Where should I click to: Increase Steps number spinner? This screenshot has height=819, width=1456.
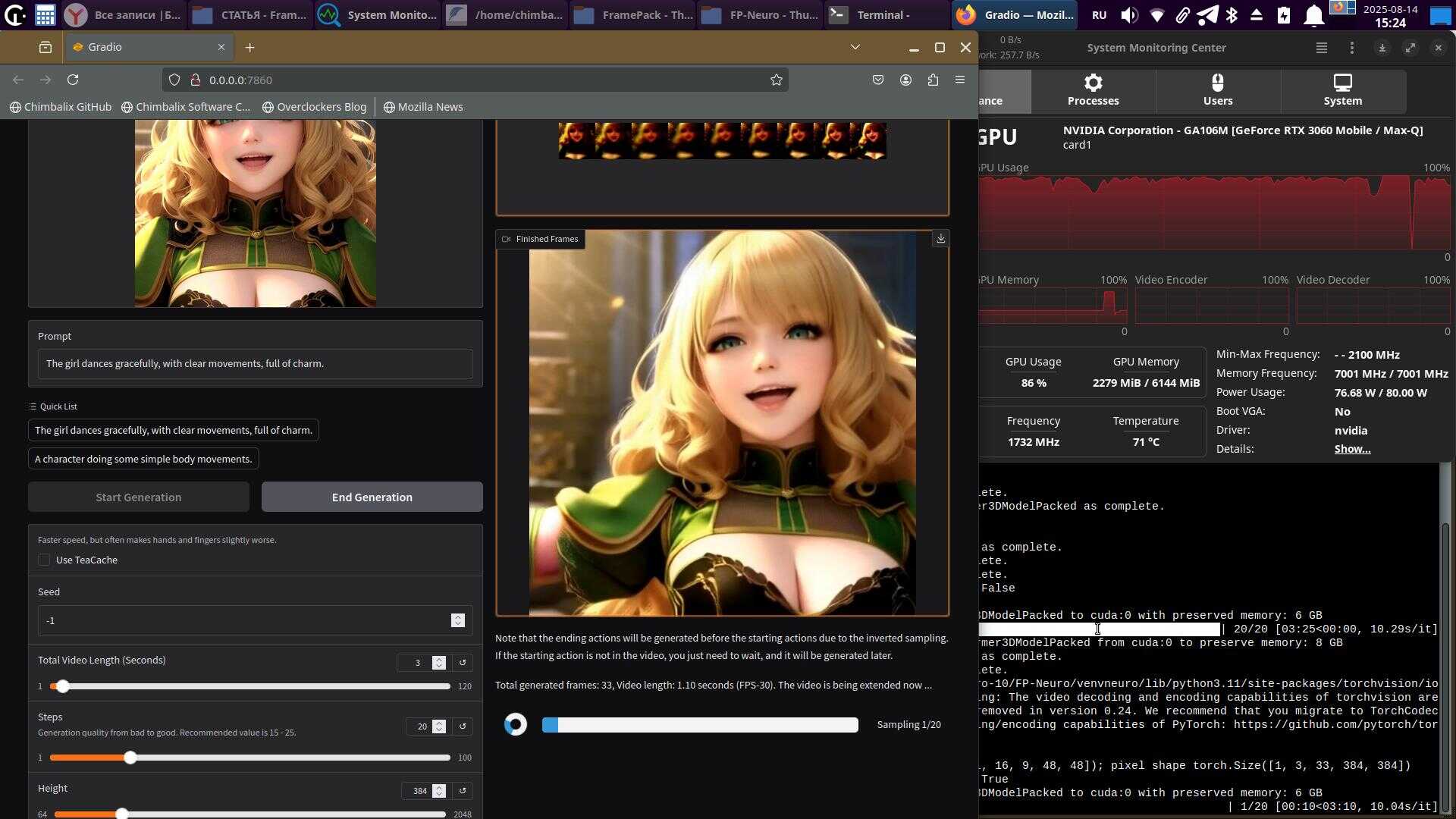pos(439,723)
